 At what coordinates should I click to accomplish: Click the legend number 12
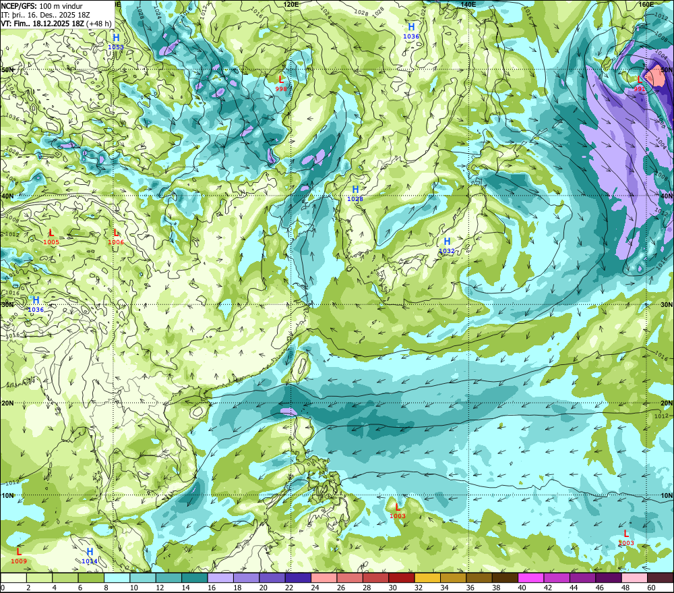click(160, 588)
